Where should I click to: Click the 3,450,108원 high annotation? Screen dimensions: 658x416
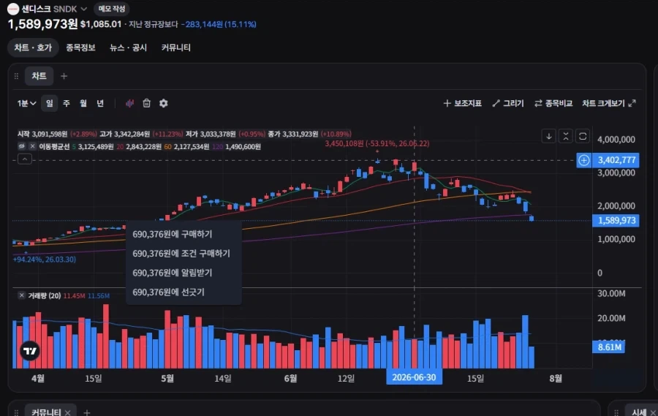point(377,143)
